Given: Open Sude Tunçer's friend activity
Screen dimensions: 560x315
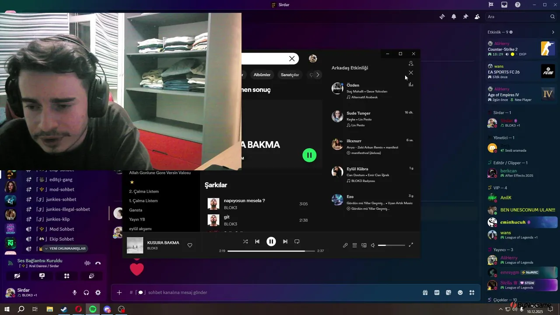Looking at the screenshot, I should coord(372,119).
